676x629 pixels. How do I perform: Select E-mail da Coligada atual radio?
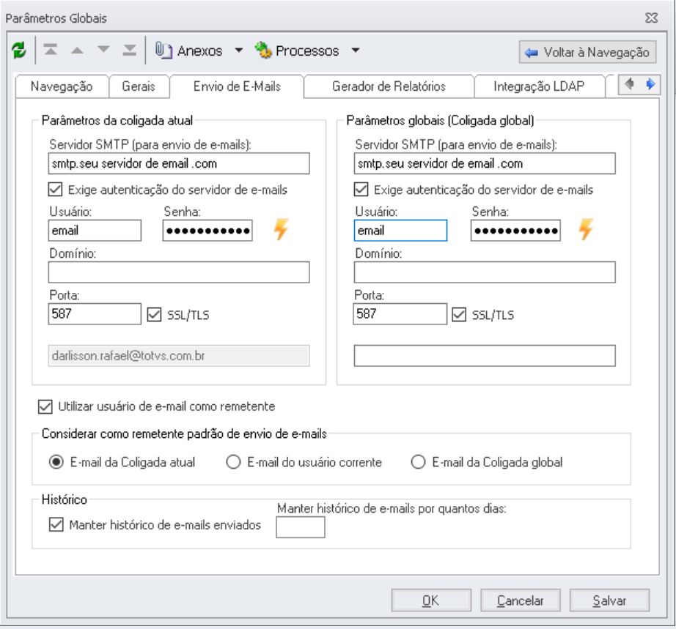coord(56,462)
